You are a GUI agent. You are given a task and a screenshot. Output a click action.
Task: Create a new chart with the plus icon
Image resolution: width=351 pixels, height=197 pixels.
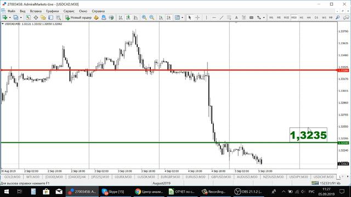[x=5, y=18]
